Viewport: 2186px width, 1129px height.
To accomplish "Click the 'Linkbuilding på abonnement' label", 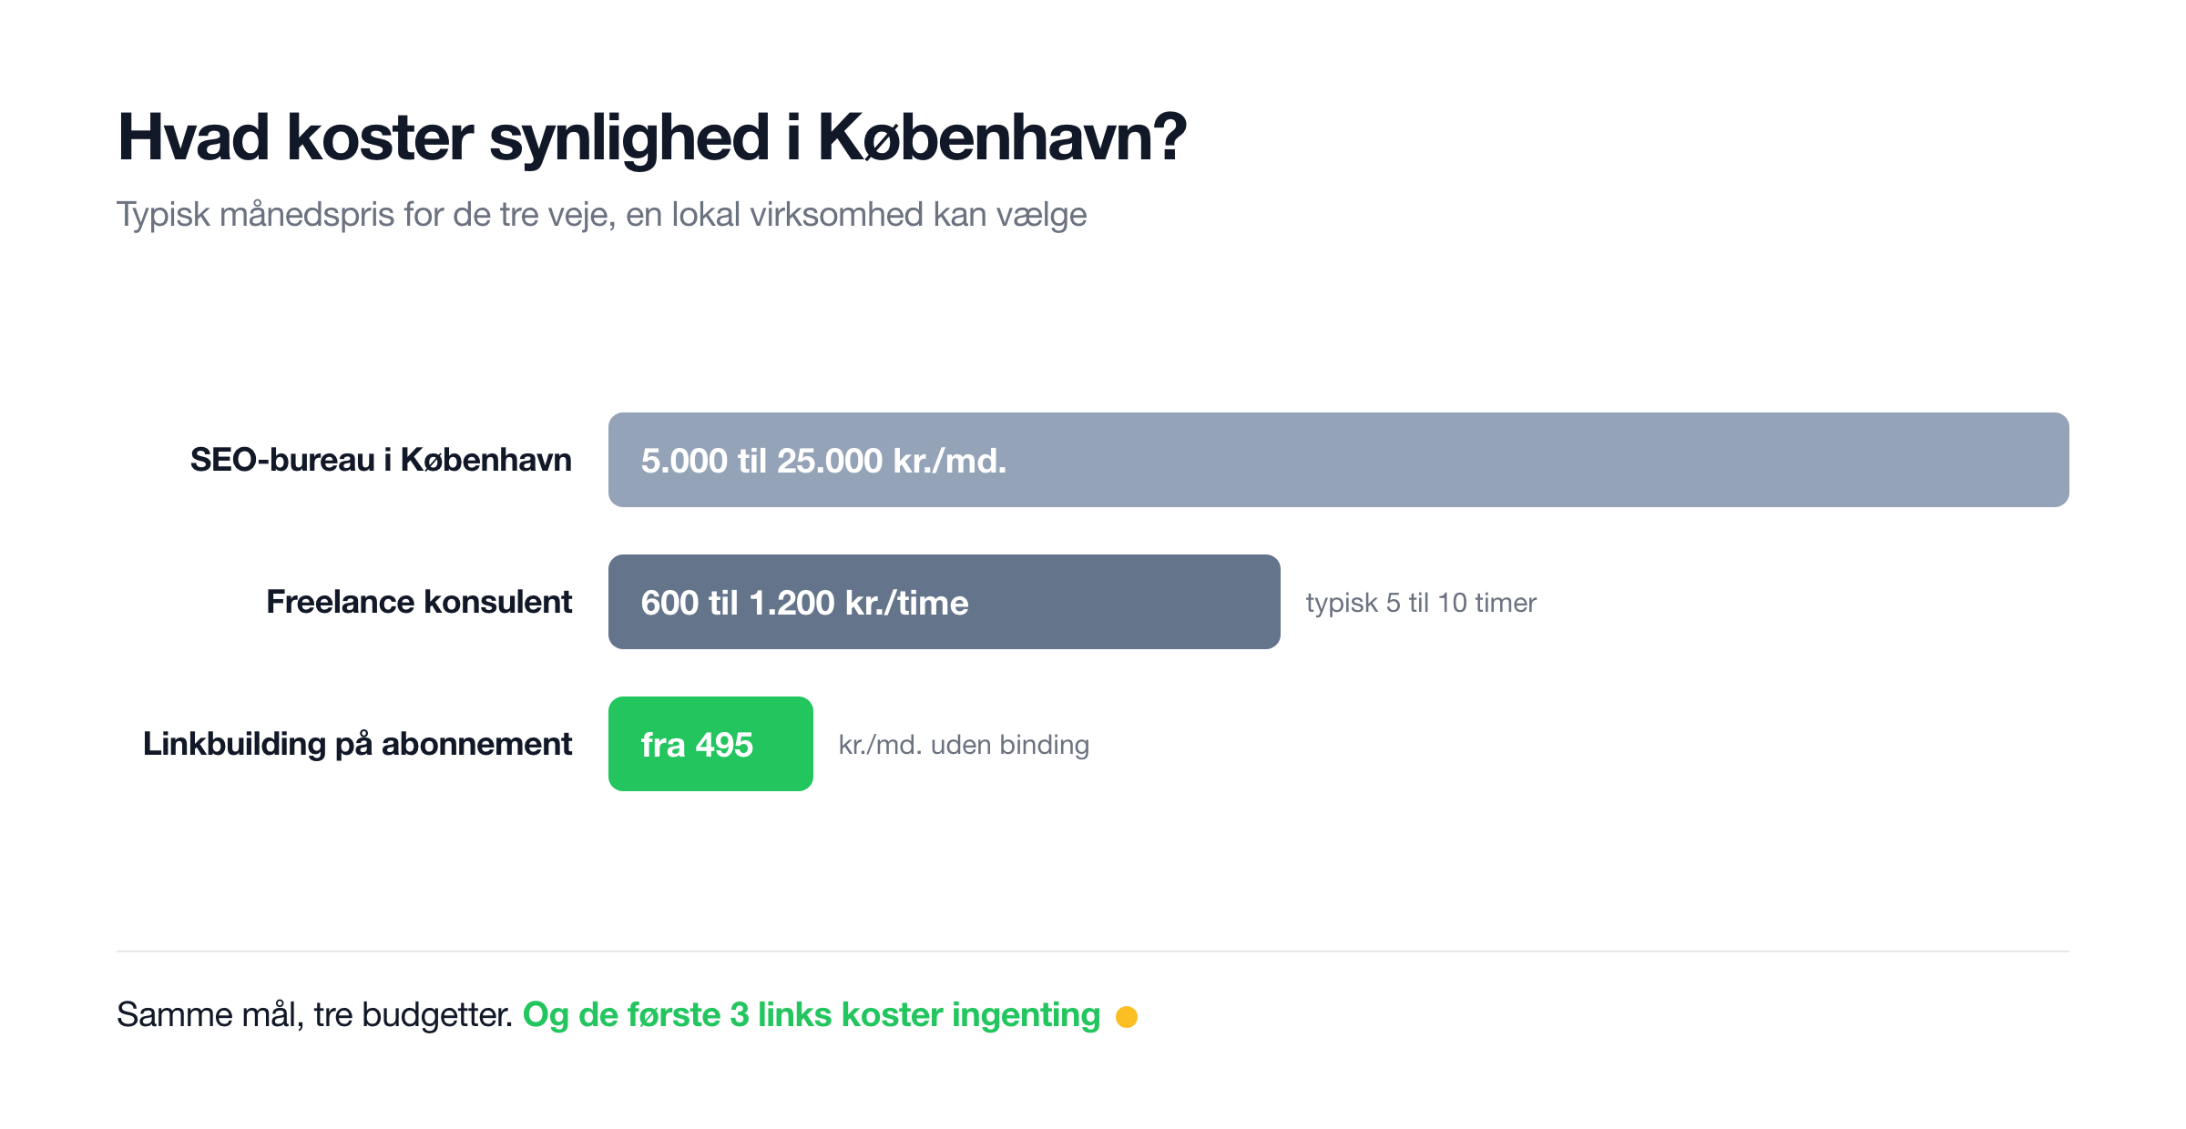I will pyautogui.click(x=357, y=744).
